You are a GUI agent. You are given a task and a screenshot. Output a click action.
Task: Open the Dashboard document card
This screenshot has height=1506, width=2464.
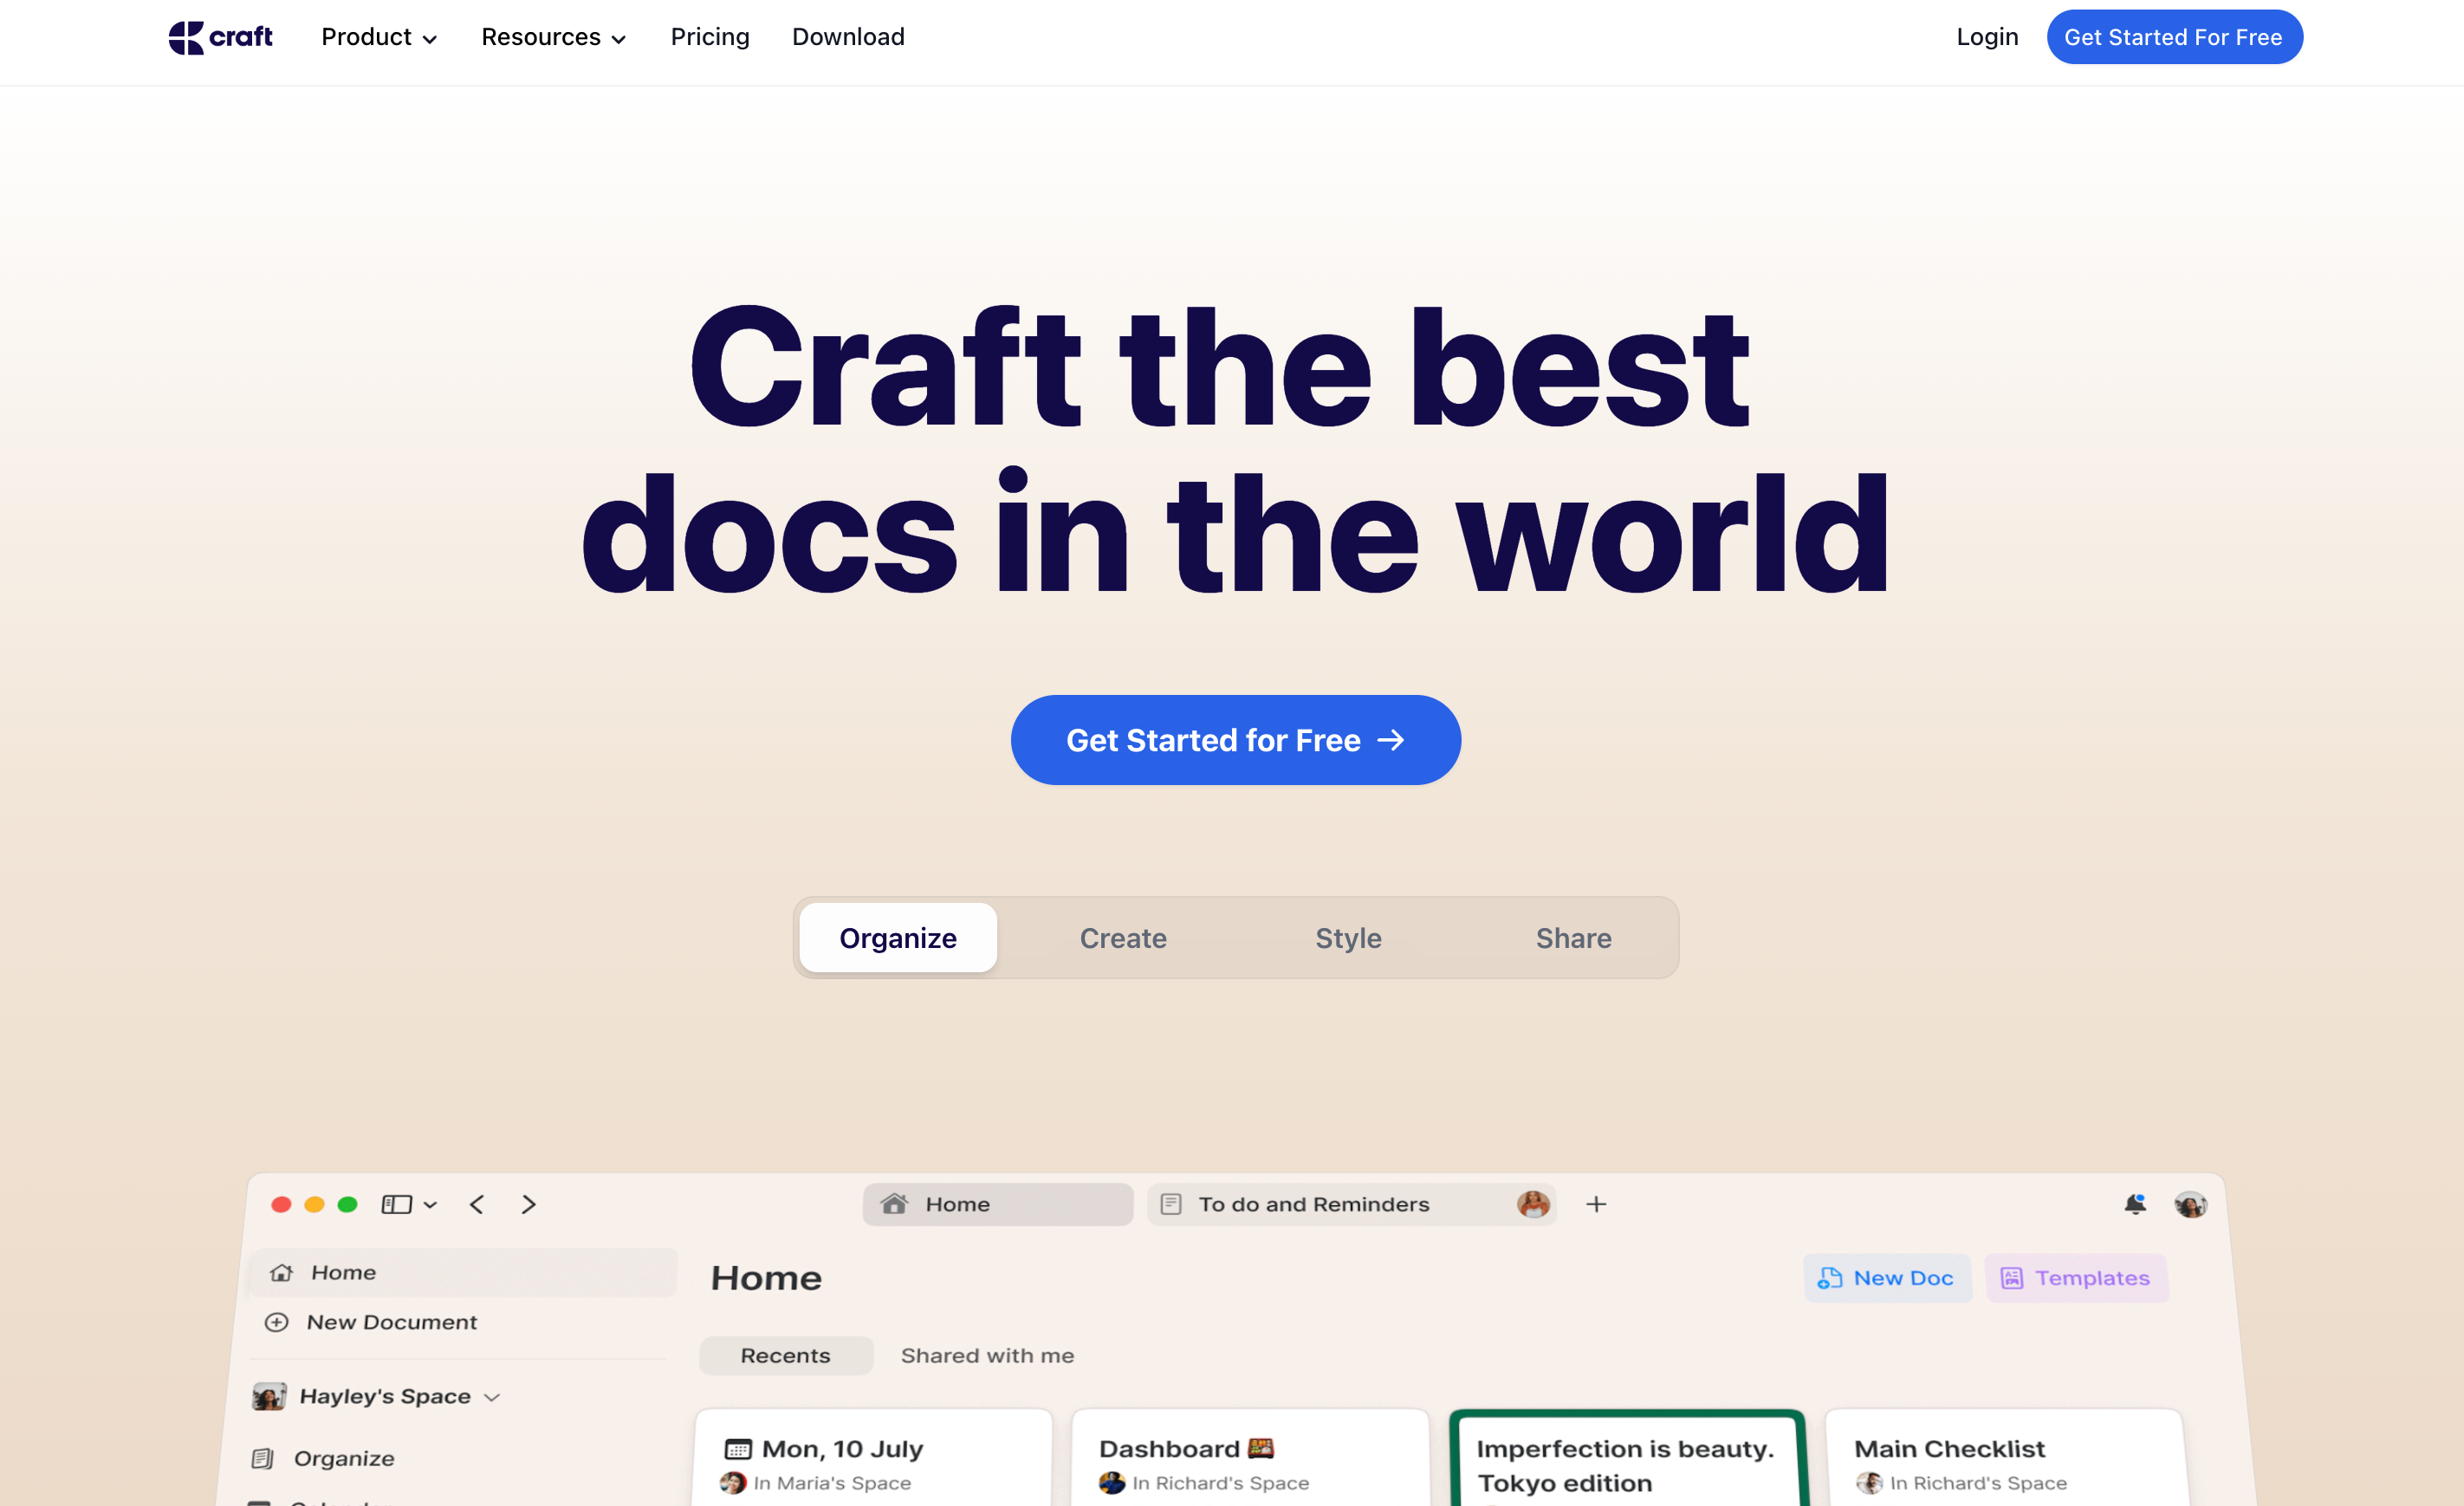1250,1458
